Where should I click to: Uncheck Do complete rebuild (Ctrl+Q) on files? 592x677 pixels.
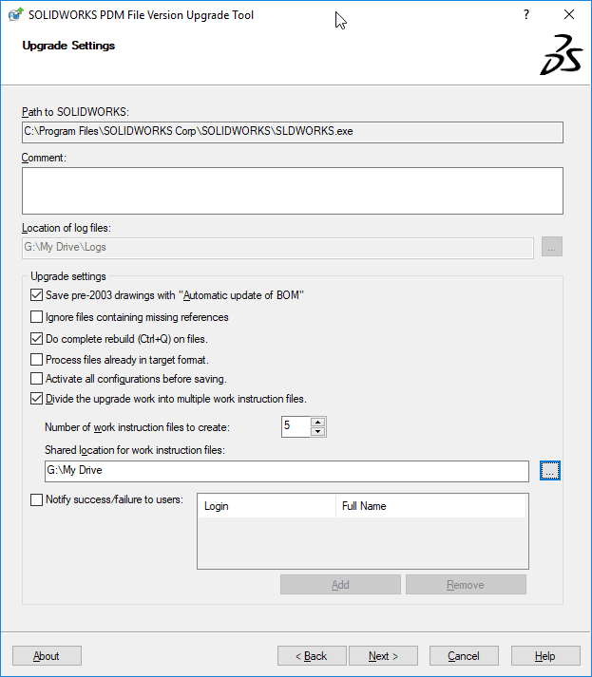(37, 339)
